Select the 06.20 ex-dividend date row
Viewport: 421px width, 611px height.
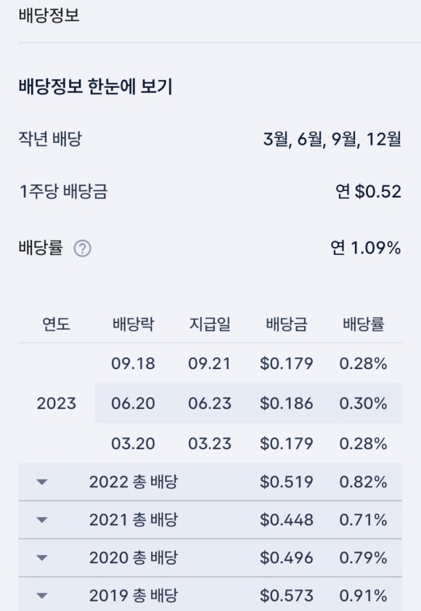tap(248, 403)
